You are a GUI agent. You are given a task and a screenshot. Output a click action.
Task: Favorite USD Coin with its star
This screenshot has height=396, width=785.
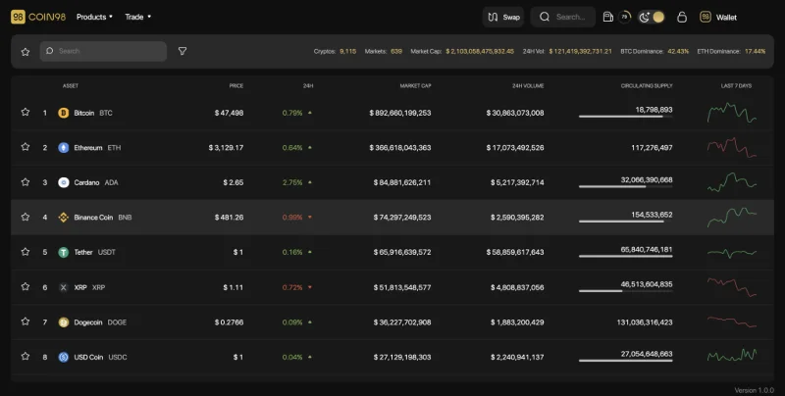(26, 357)
